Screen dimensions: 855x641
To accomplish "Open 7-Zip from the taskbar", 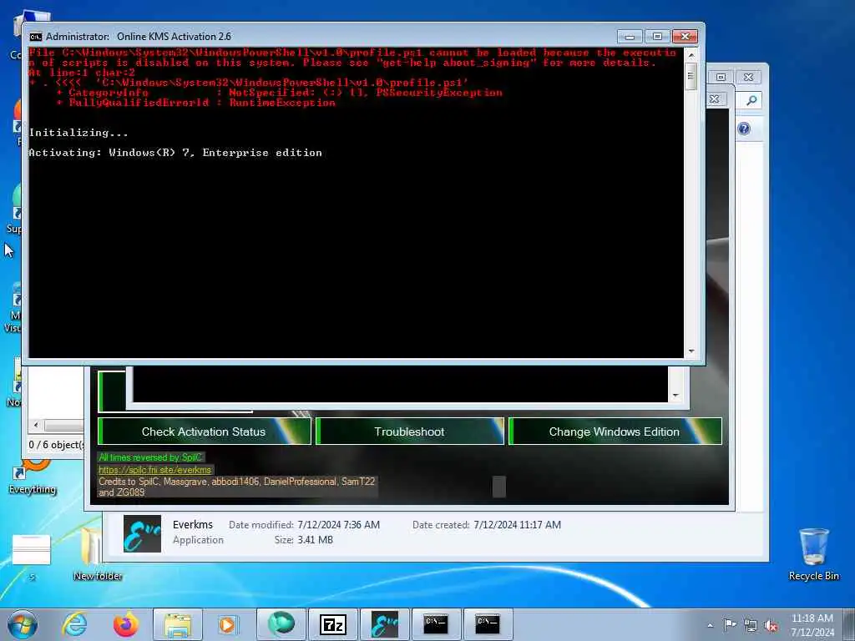I will click(332, 624).
